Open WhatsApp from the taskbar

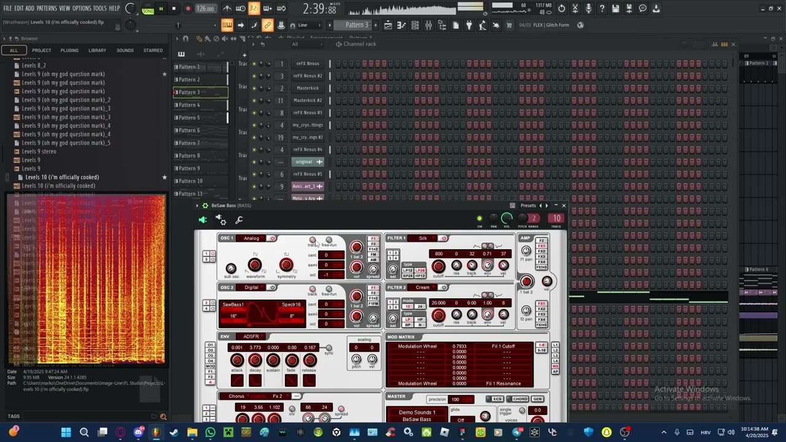[211, 432]
